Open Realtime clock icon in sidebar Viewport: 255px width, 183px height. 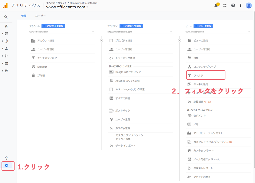[6, 41]
